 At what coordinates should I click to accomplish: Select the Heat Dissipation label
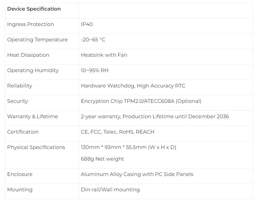[x=28, y=55]
